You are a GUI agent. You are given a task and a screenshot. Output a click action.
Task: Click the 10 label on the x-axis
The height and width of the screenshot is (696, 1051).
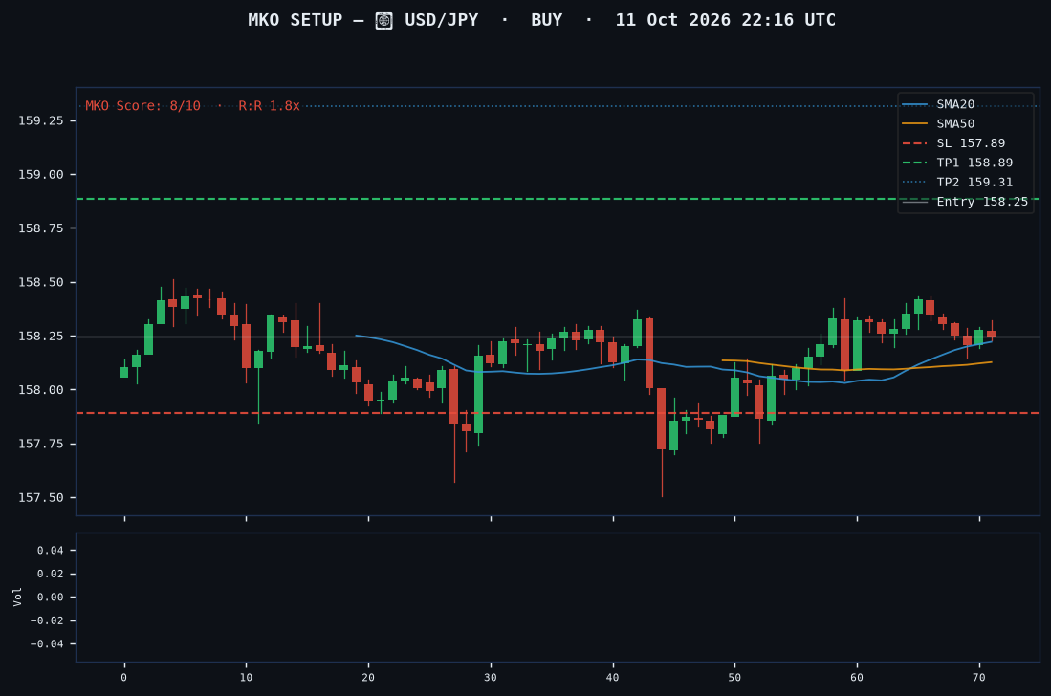(246, 678)
